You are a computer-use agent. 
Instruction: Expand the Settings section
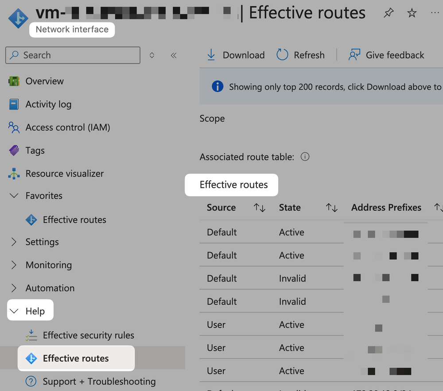point(42,242)
